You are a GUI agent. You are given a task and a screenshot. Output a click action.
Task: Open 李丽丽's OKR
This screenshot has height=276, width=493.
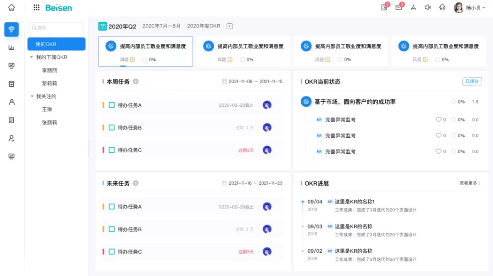[49, 70]
